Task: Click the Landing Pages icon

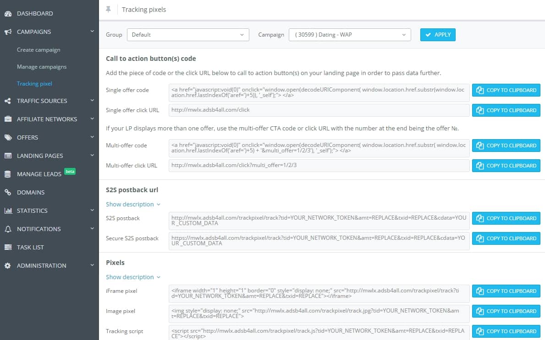Action: 8,156
